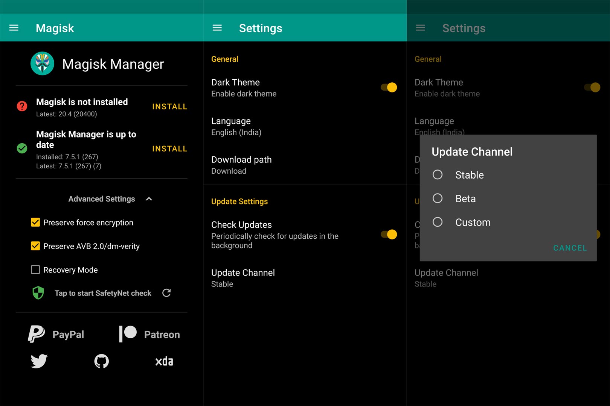
Task: Enable Recovery Mode checkbox
Action: (35, 270)
